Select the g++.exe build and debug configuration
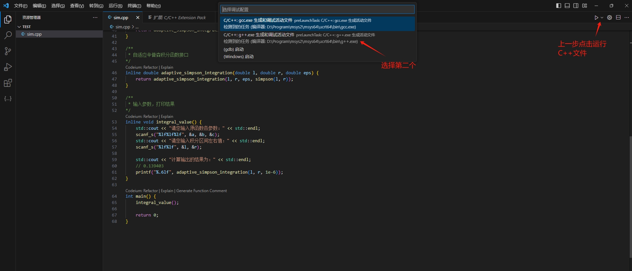This screenshot has width=632, height=271. pos(299,38)
